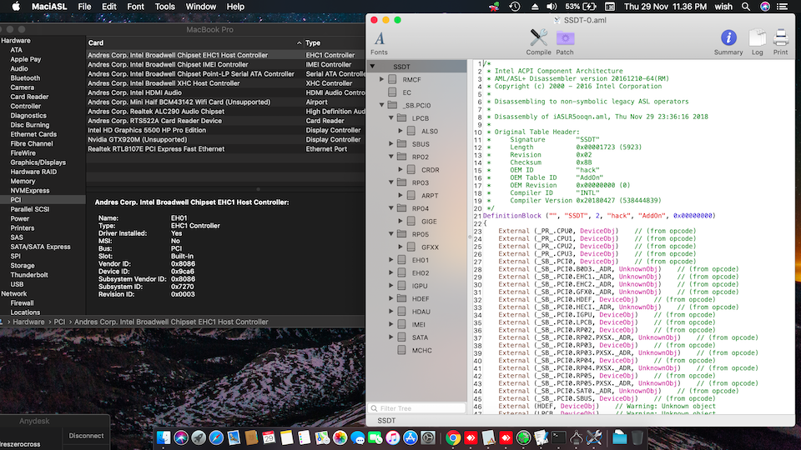This screenshot has height=450, width=801.
Task: Open Notification Center list icon
Action: (x=782, y=7)
